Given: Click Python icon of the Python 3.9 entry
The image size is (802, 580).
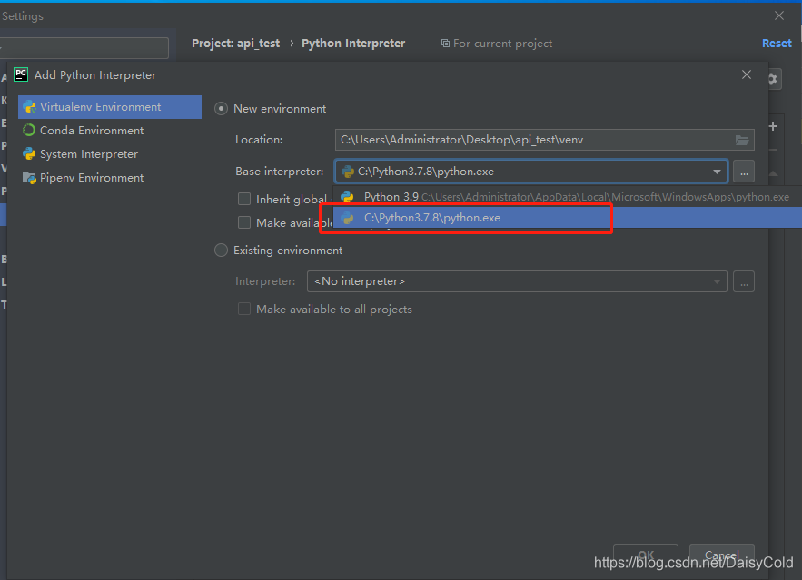Looking at the screenshot, I should pyautogui.click(x=347, y=197).
